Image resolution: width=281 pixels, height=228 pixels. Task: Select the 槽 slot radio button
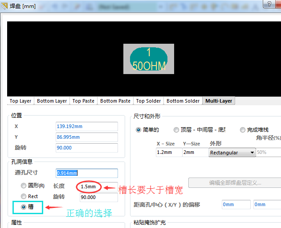pos(24,207)
